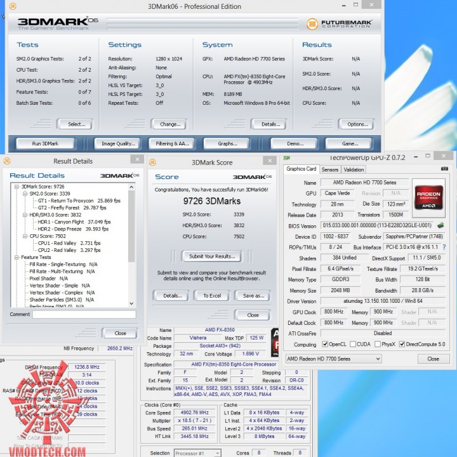The width and height of the screenshot is (457, 457).
Task: Click Options under Results
Action: pos(357,124)
